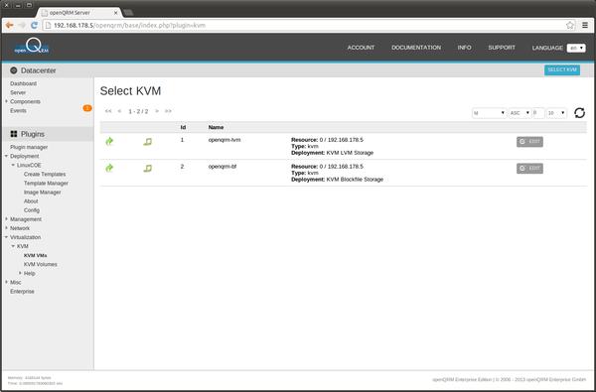596x392 pixels.
Task: Open the ASC sort order dropdown
Action: pyautogui.click(x=520, y=113)
